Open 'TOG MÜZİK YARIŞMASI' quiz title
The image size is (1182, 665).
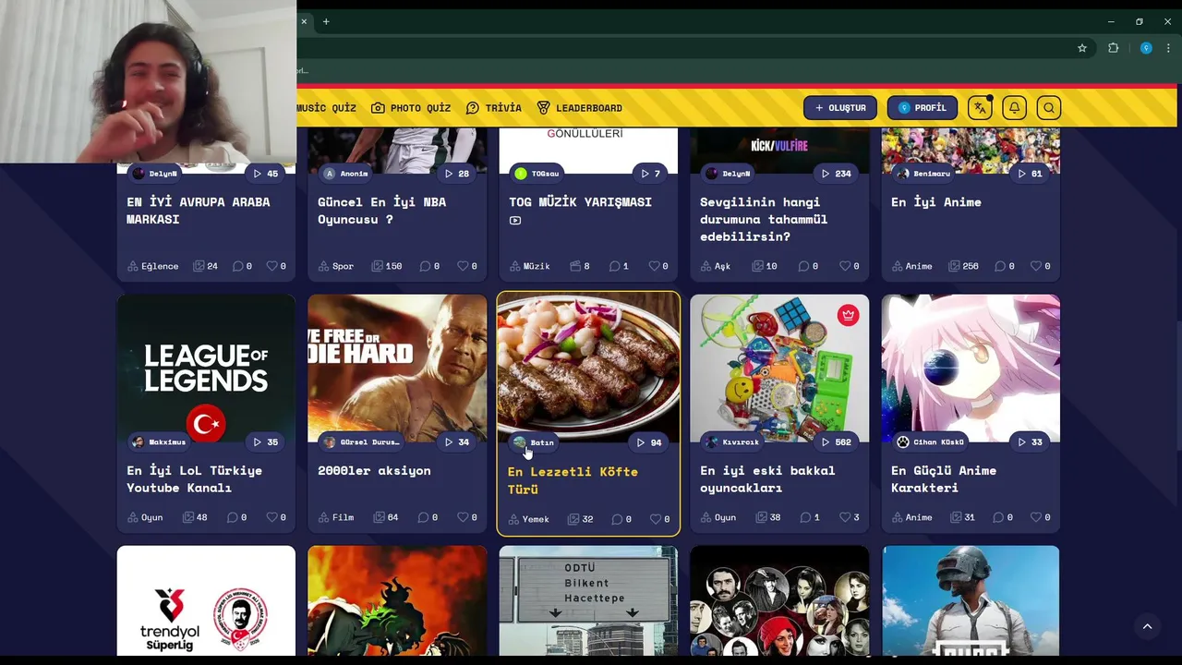[580, 201]
